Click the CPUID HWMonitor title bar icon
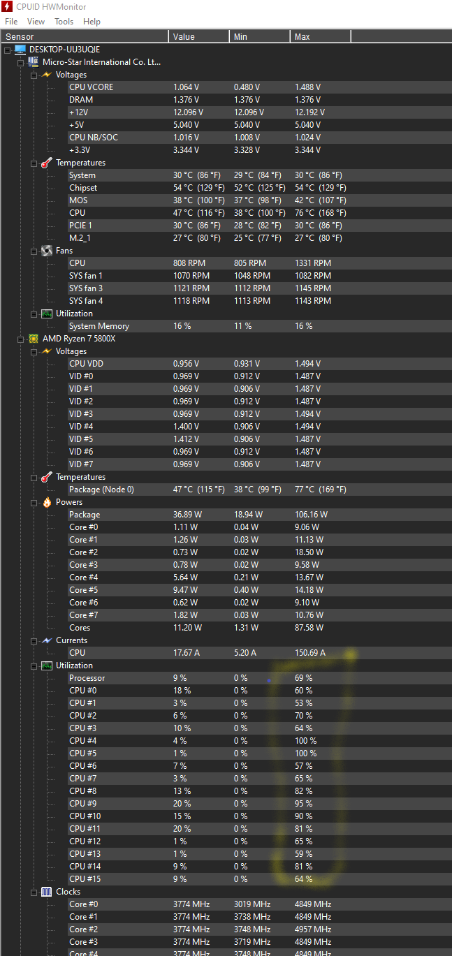 click(7, 7)
